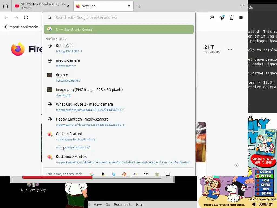The width and height of the screenshot is (277, 208).
Task: Select the Stewie character button
Action: pyautogui.click(x=265, y=172)
